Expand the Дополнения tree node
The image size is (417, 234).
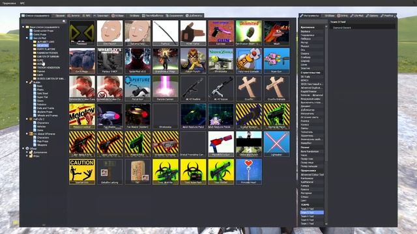(27, 152)
